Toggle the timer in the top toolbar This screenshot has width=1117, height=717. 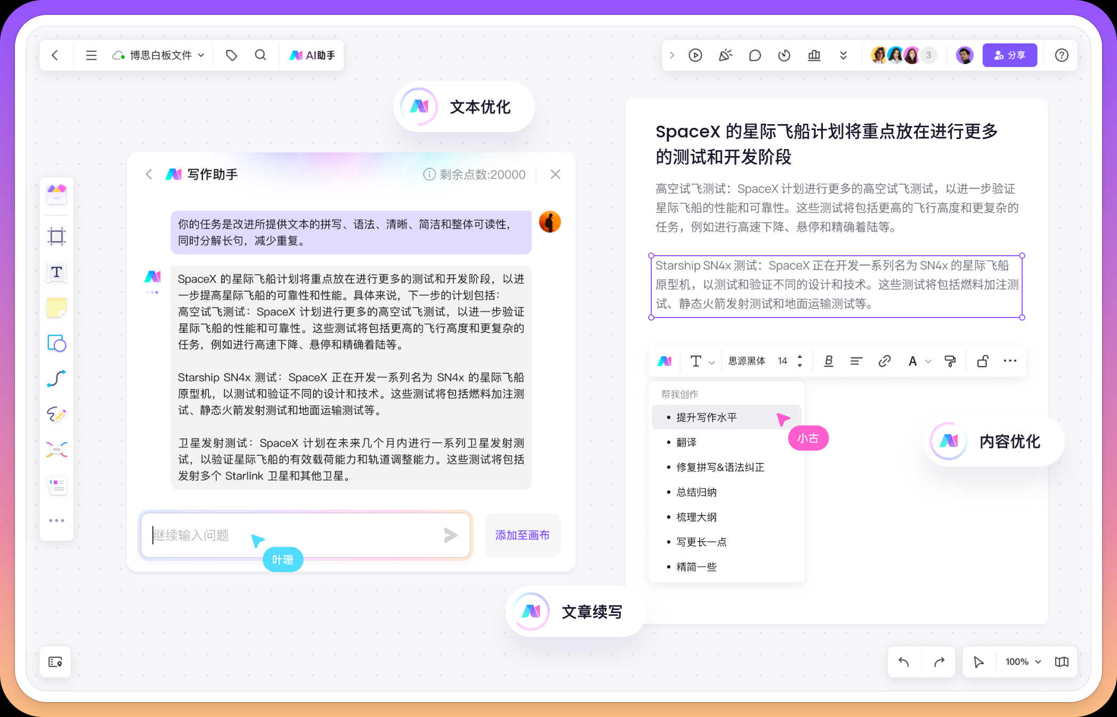point(784,55)
